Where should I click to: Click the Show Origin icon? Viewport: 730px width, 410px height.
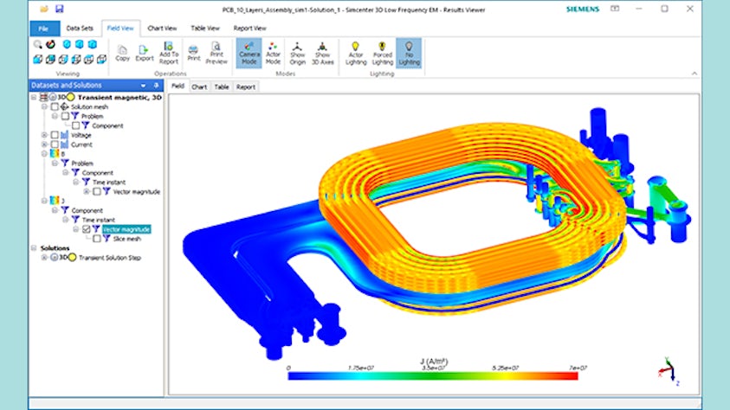298,53
